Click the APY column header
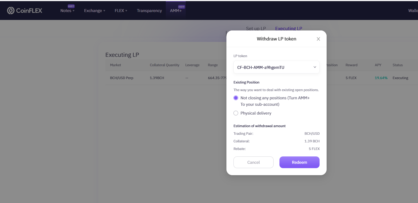Viewport: 418px width, 203px height. pos(378,65)
